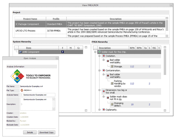
Task: Click the Download Copy button
Action: coord(47,132)
